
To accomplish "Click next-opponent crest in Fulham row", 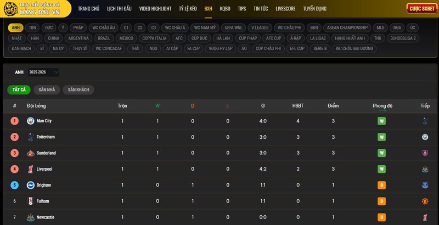I will 425,201.
